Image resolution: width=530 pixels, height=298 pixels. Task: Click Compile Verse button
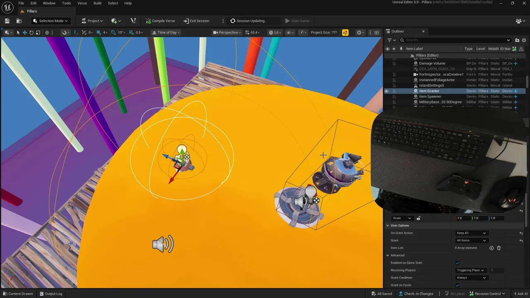pyautogui.click(x=160, y=21)
